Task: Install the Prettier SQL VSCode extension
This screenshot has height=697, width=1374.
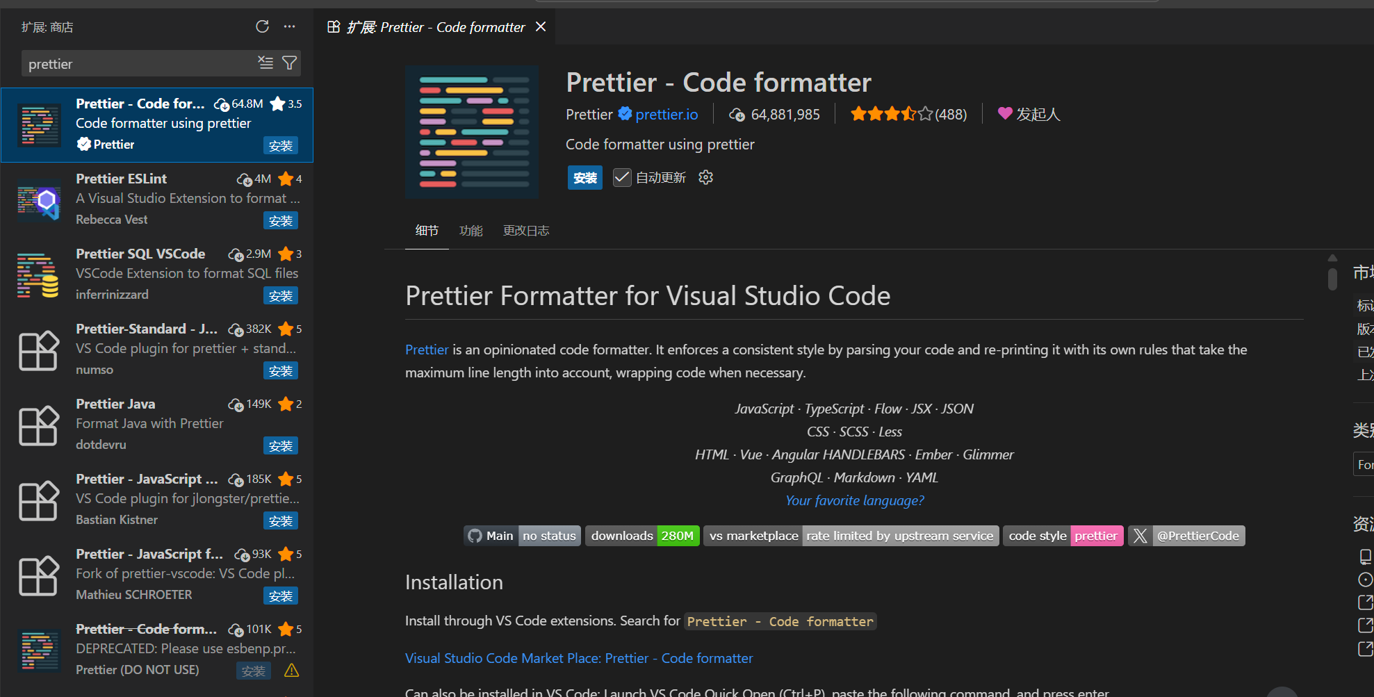Action: (281, 295)
